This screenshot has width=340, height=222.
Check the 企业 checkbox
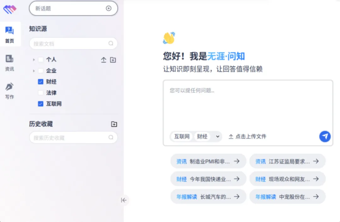pos(41,71)
